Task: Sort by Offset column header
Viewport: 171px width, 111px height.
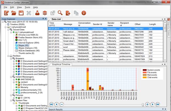Action: (141, 24)
